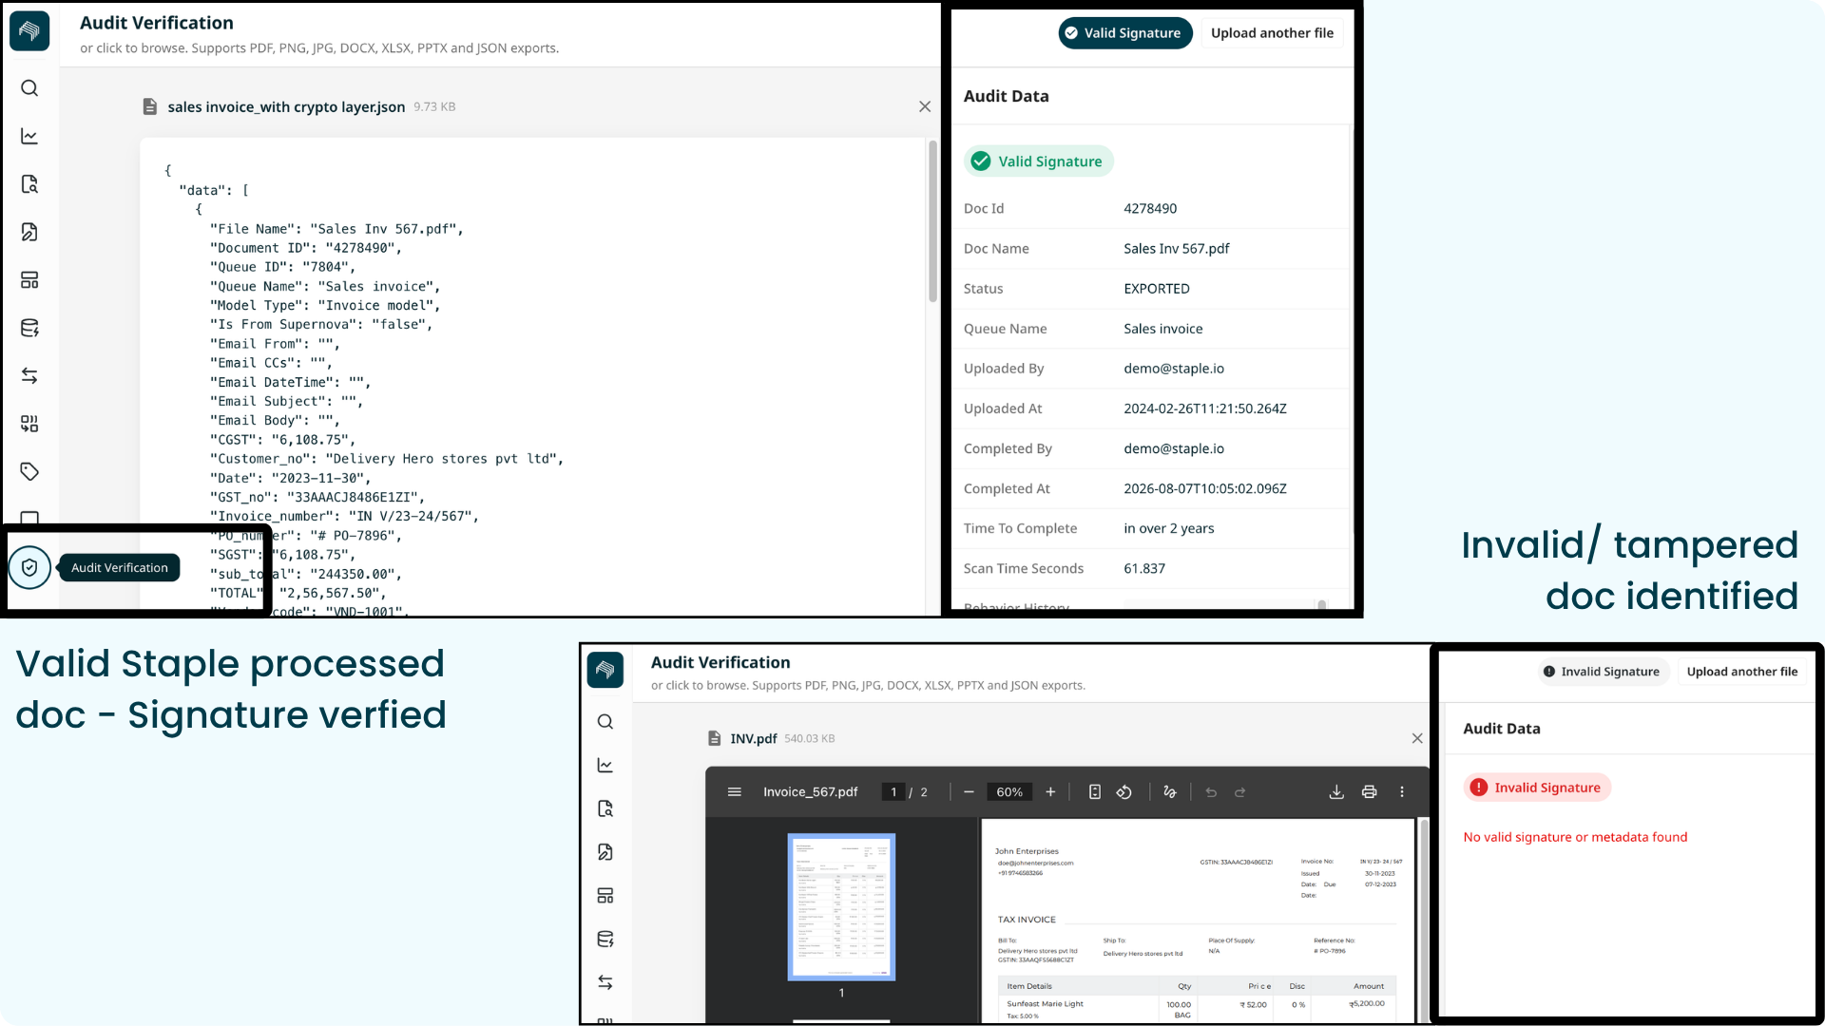Click document edit icon in INV.pdf view sidebar
Image resolution: width=1825 pixels, height=1026 pixels.
tap(605, 852)
